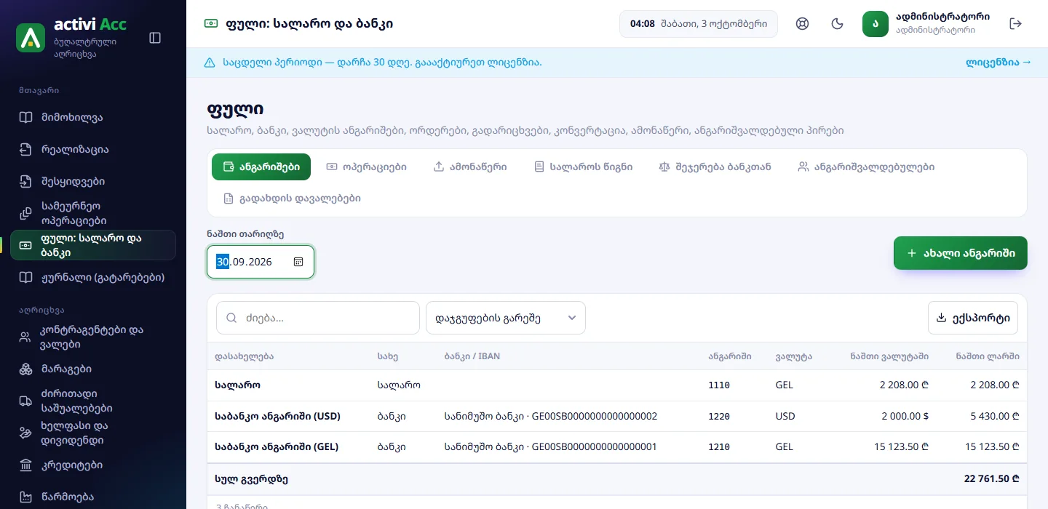
Task: Click the warning triangle in trial banner
Action: 210,63
